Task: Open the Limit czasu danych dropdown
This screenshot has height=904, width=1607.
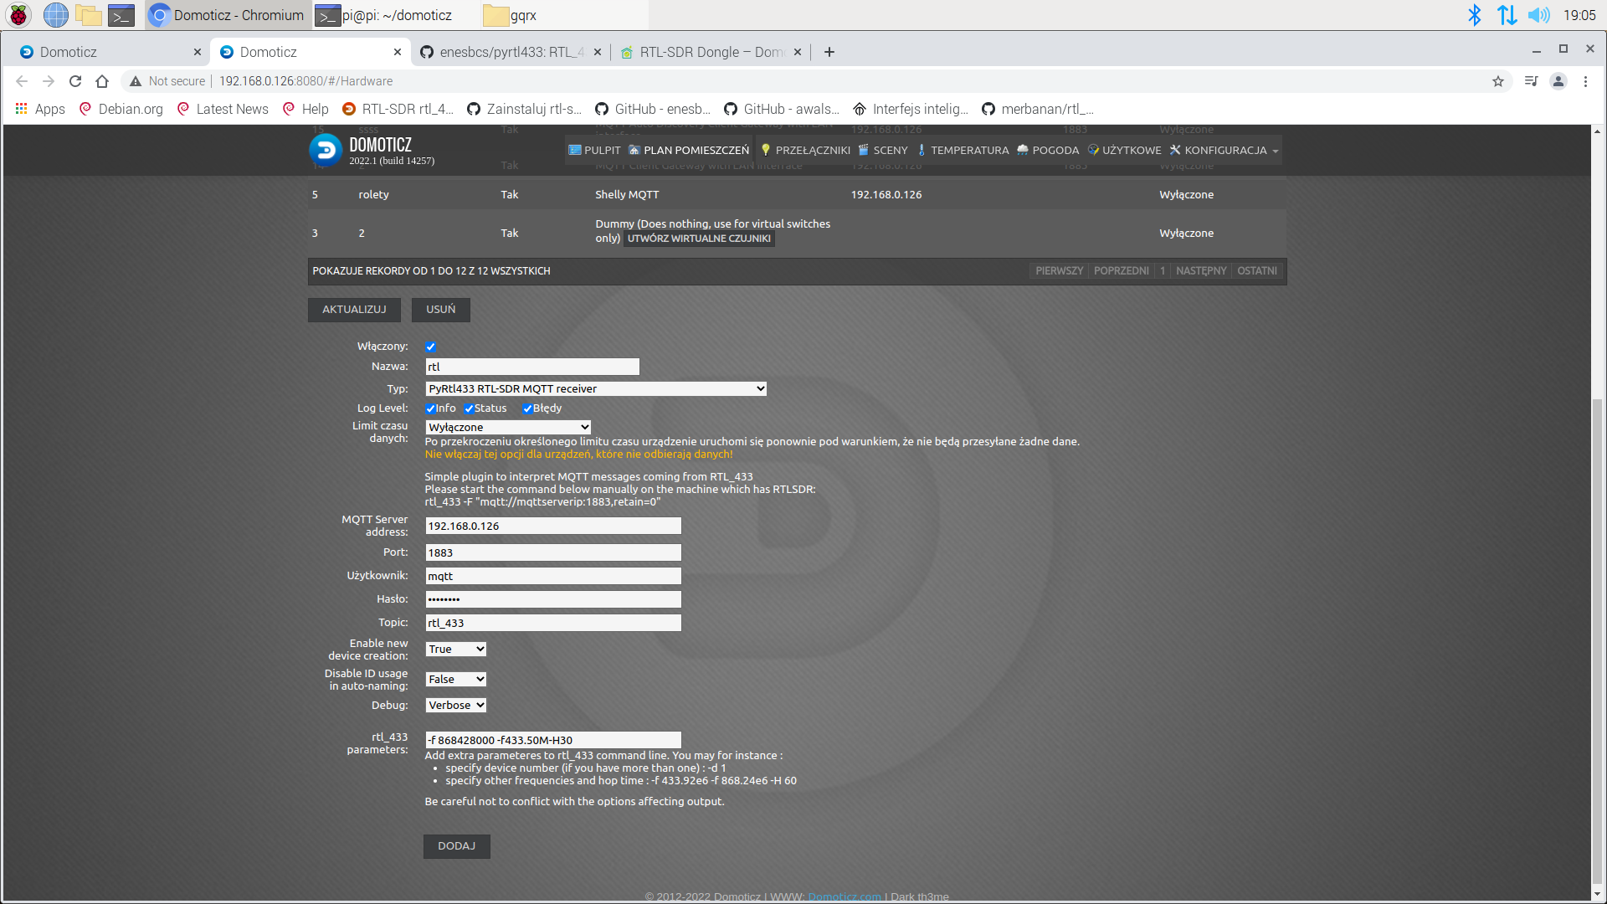Action: 508,427
